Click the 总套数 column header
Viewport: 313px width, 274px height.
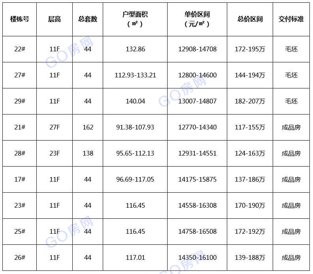click(88, 19)
